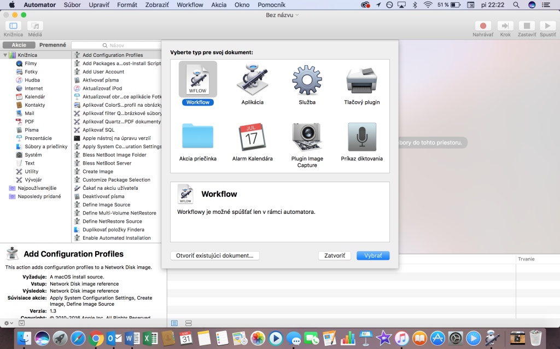Select the Alarm Kalendára icon

tap(252, 137)
